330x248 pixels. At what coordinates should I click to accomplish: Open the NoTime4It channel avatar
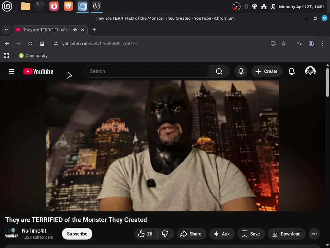click(x=11, y=234)
